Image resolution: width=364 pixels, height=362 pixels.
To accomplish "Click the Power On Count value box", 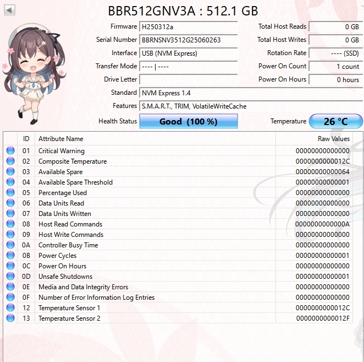I will (335, 67).
